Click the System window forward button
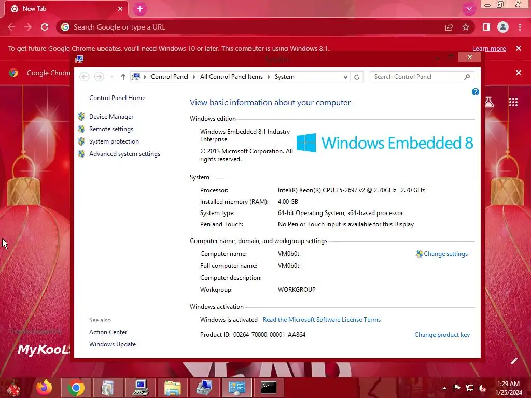This screenshot has width=531, height=398. coord(99,77)
